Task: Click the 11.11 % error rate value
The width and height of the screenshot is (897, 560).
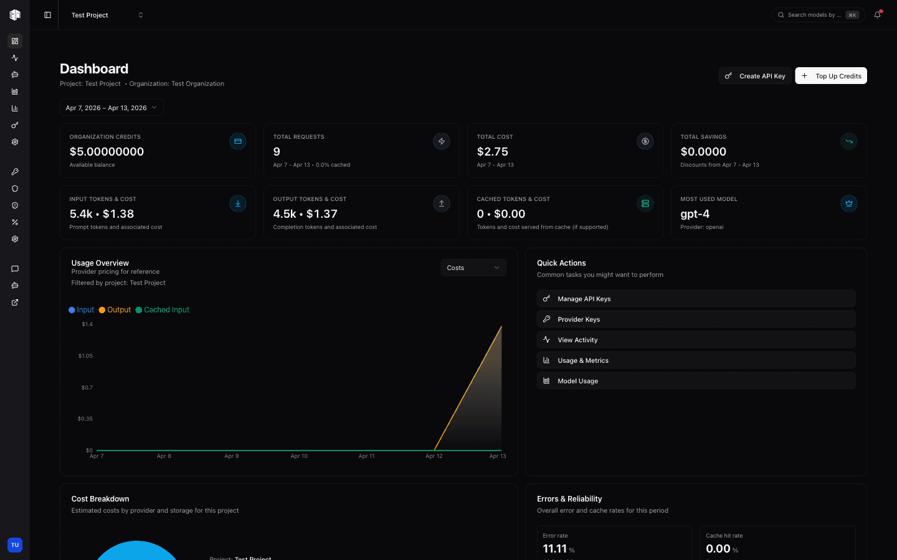Action: point(558,549)
